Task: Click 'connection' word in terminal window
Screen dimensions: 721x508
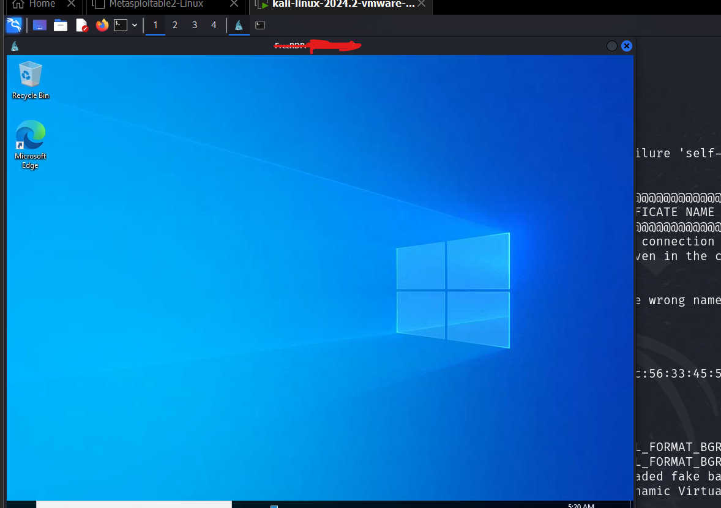Action: (678, 241)
